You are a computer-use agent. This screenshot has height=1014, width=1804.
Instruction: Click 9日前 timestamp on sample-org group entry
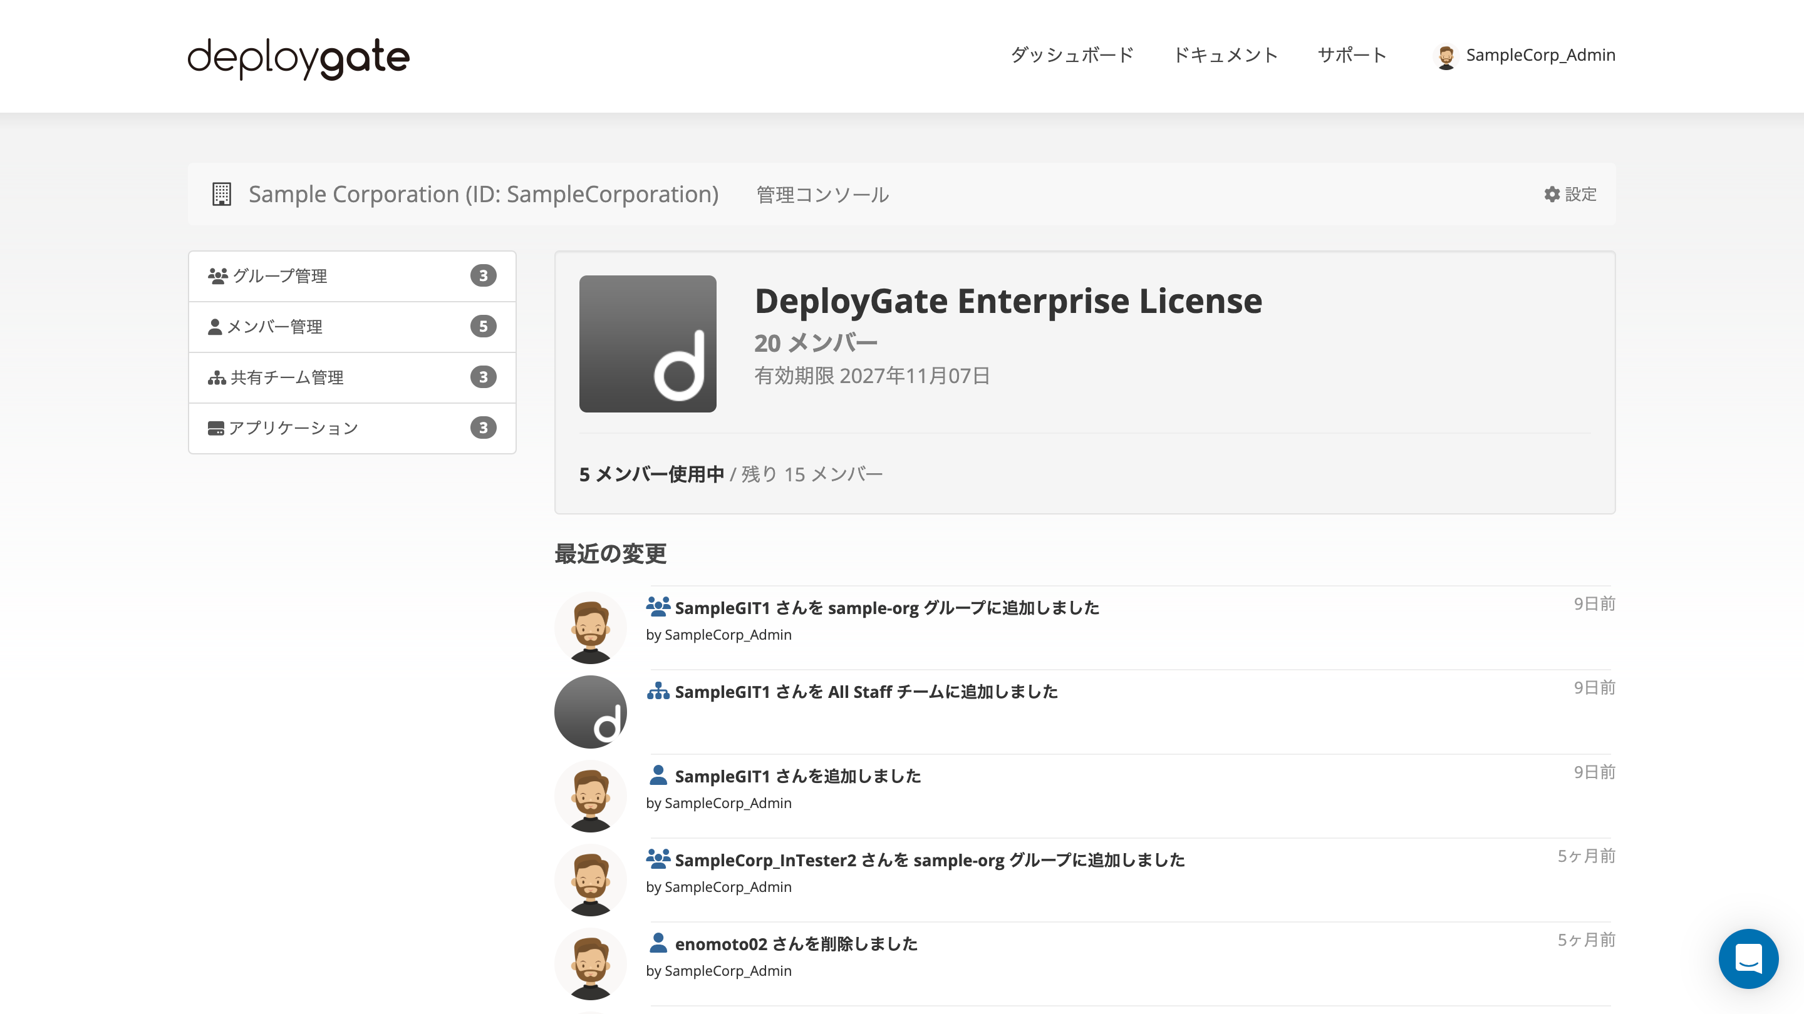(x=1594, y=603)
